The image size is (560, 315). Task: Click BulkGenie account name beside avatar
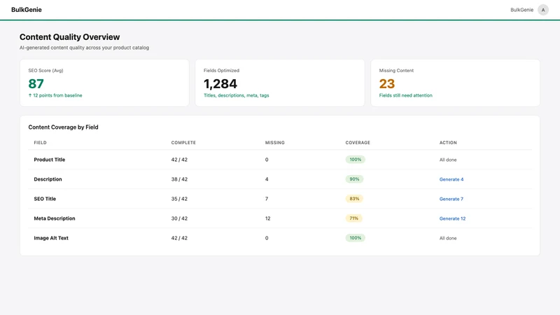(x=521, y=10)
